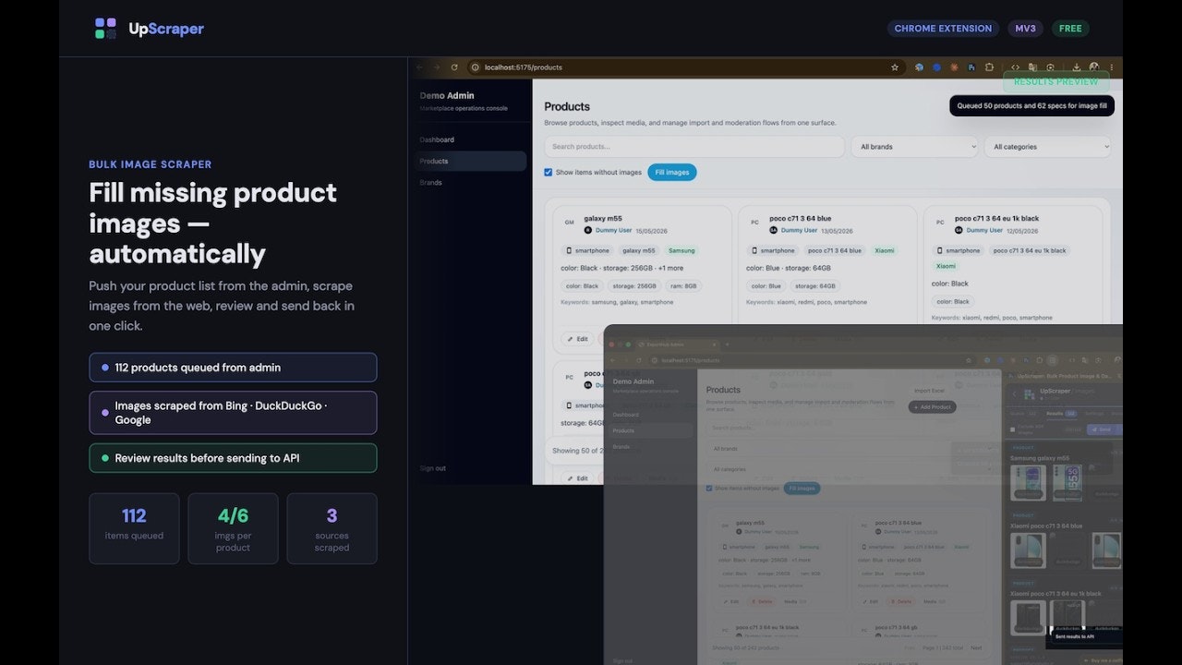Click the back arrow in the back browser
1182x665 pixels.
tap(420, 67)
